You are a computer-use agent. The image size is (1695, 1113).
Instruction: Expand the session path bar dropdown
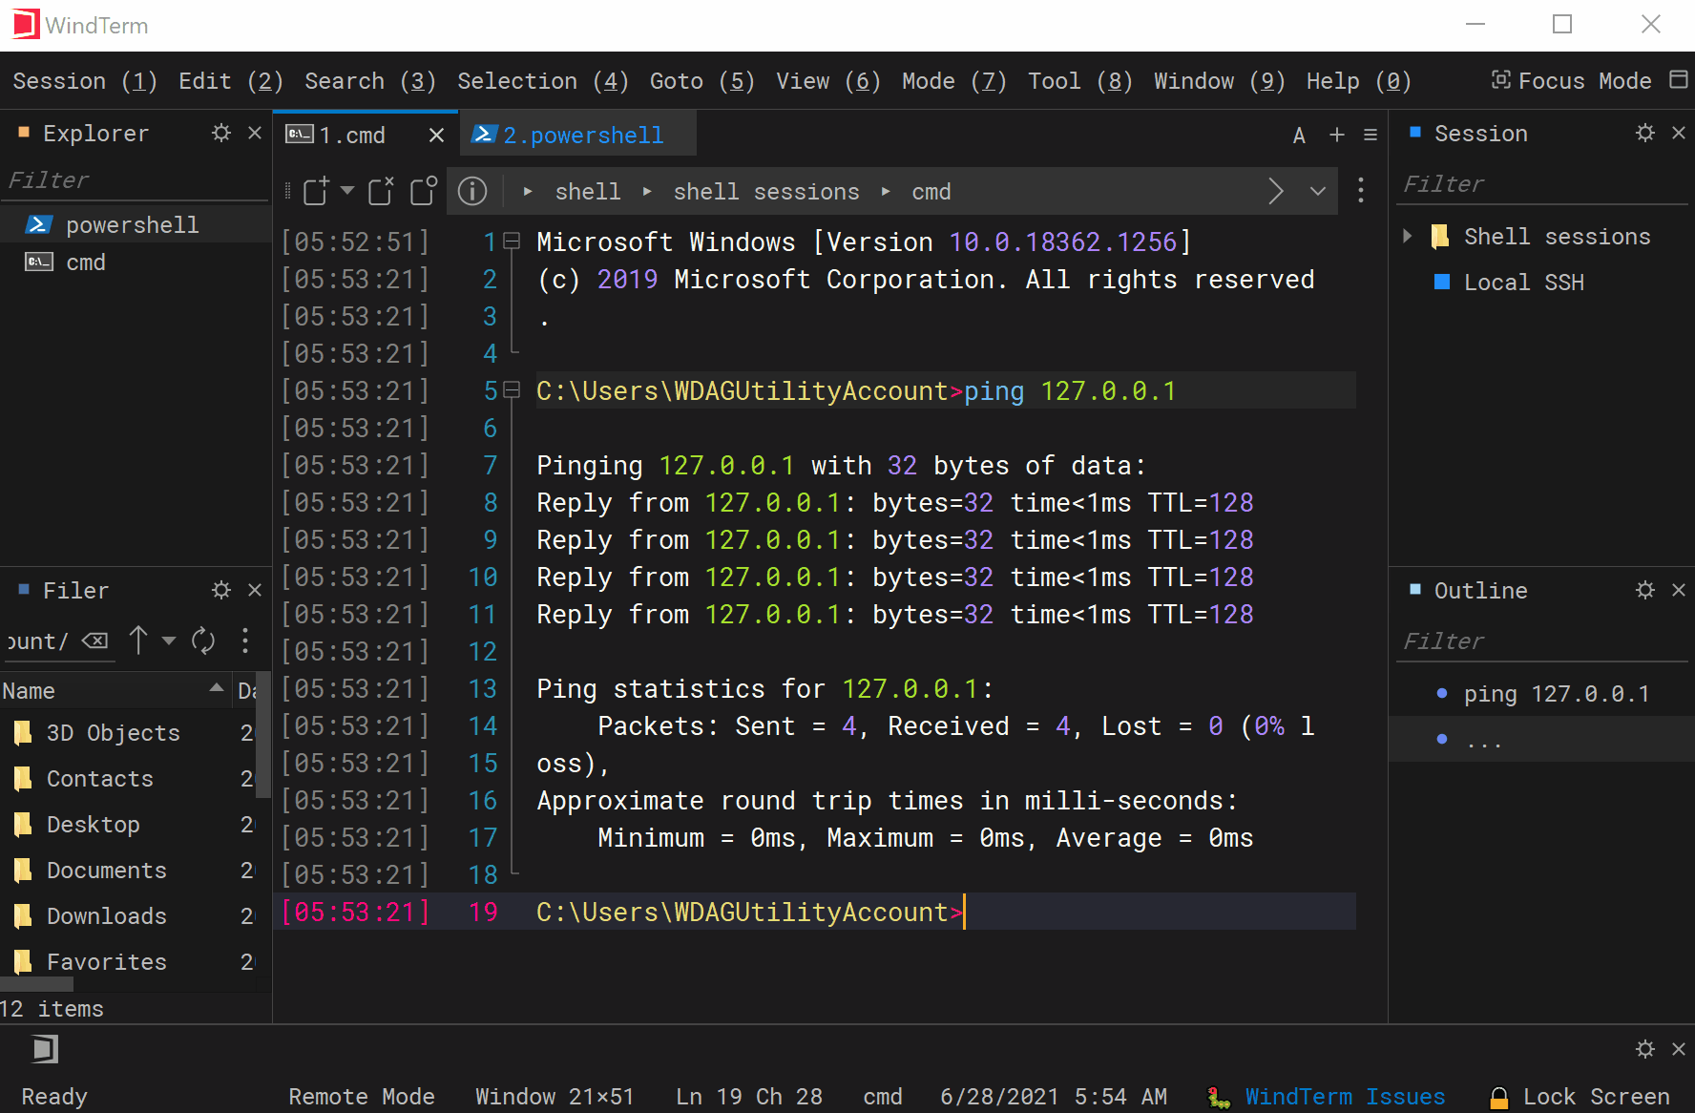point(1318,191)
